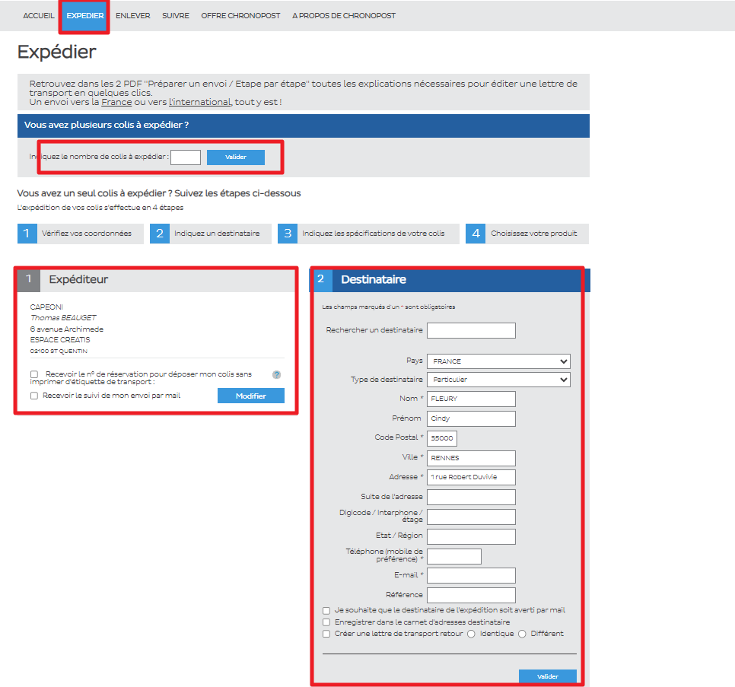Select the EXPEDIER tab

tap(85, 15)
